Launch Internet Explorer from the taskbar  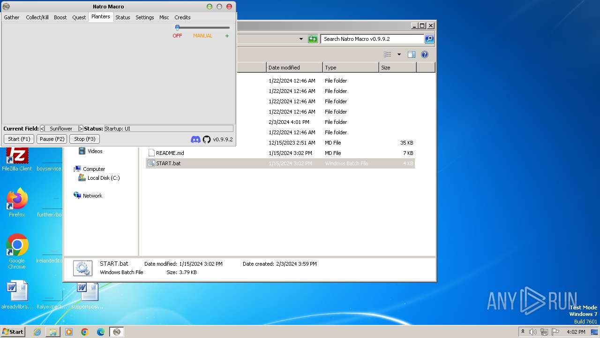tap(37, 332)
